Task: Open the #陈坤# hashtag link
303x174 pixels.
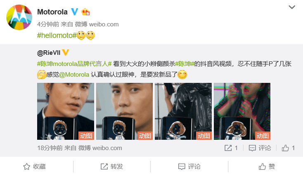Action: [185, 64]
